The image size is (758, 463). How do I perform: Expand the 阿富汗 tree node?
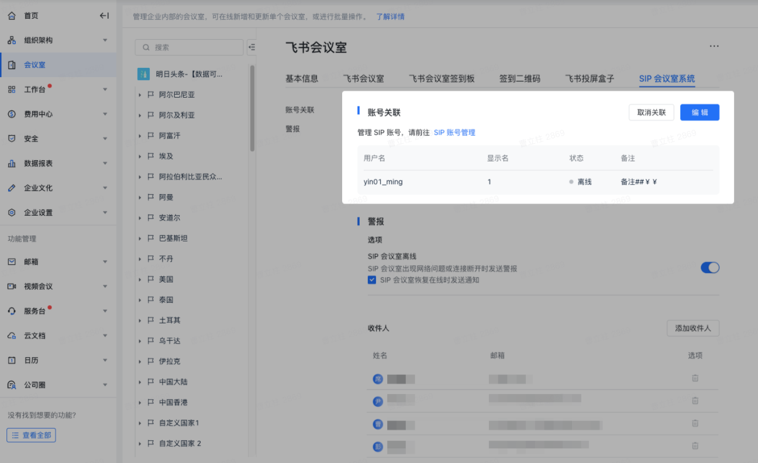tap(140, 136)
